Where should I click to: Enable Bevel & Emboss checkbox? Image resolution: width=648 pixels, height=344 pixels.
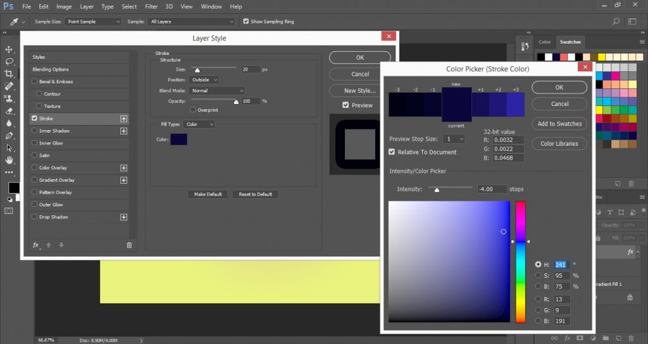34,81
